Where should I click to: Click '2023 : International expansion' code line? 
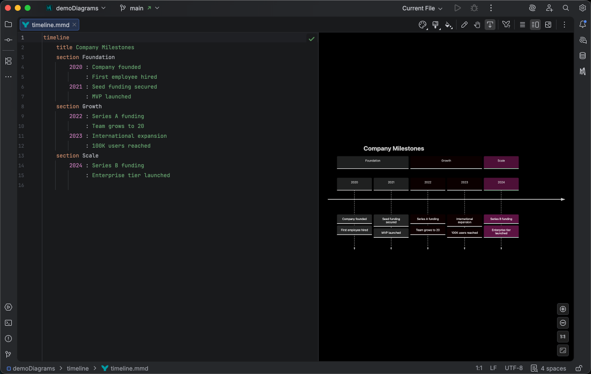118,136
